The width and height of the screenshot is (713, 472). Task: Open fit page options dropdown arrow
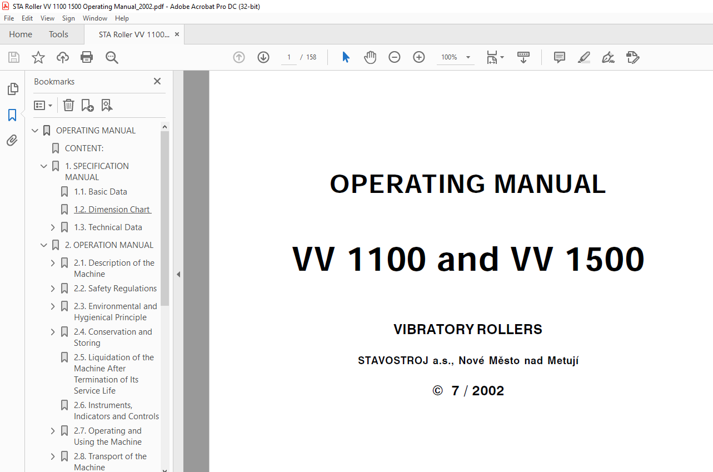(x=502, y=57)
